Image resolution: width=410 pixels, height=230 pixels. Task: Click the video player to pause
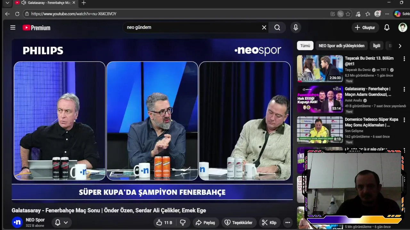click(x=152, y=121)
